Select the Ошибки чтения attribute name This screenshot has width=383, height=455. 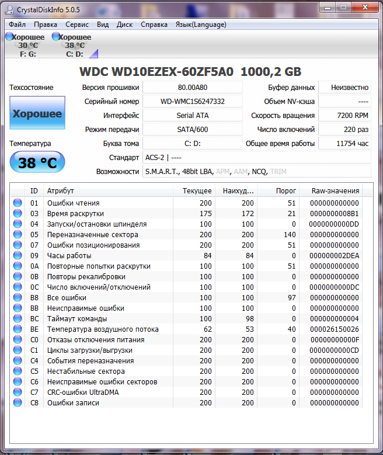coord(74,203)
